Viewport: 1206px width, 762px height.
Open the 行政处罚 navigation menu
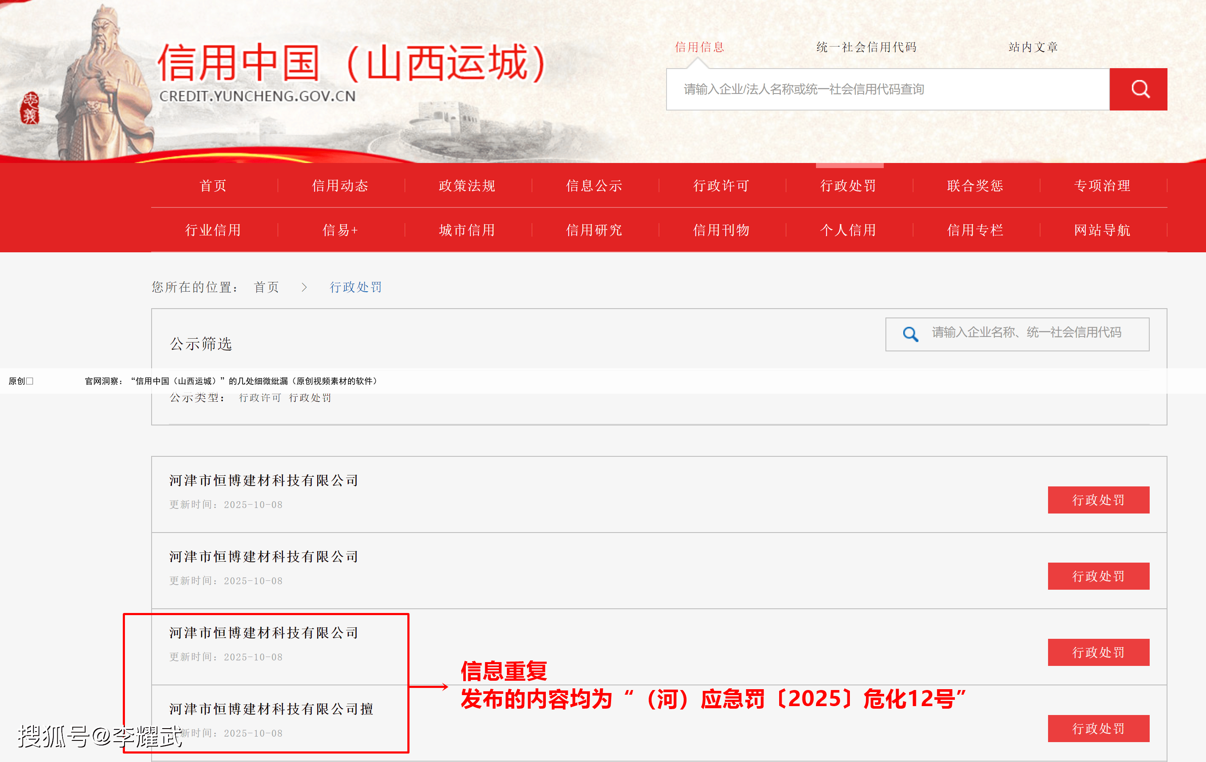[847, 186]
